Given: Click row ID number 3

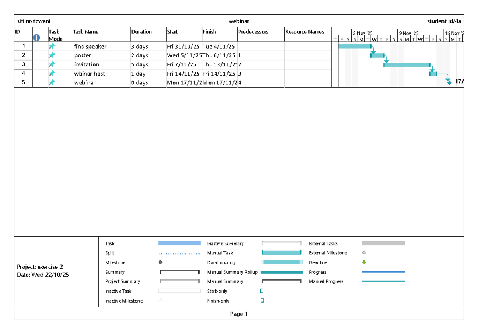Looking at the screenshot, I should click(x=24, y=64).
